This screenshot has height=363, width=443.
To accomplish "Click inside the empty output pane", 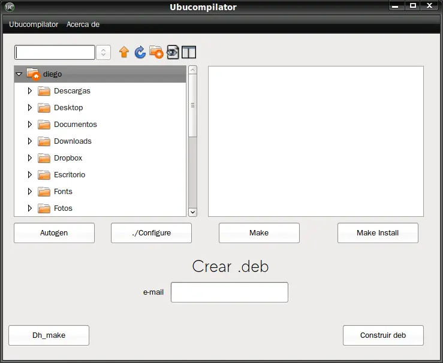I will click(x=316, y=141).
